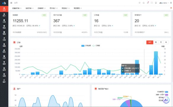Open the red tab options menu at right
This screenshot has width=173, height=107.
(x=171, y=8)
